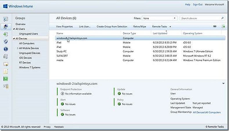Viewport: 229px width, 131px height.
Task: Click the green check under Update
Action: coord(119,94)
